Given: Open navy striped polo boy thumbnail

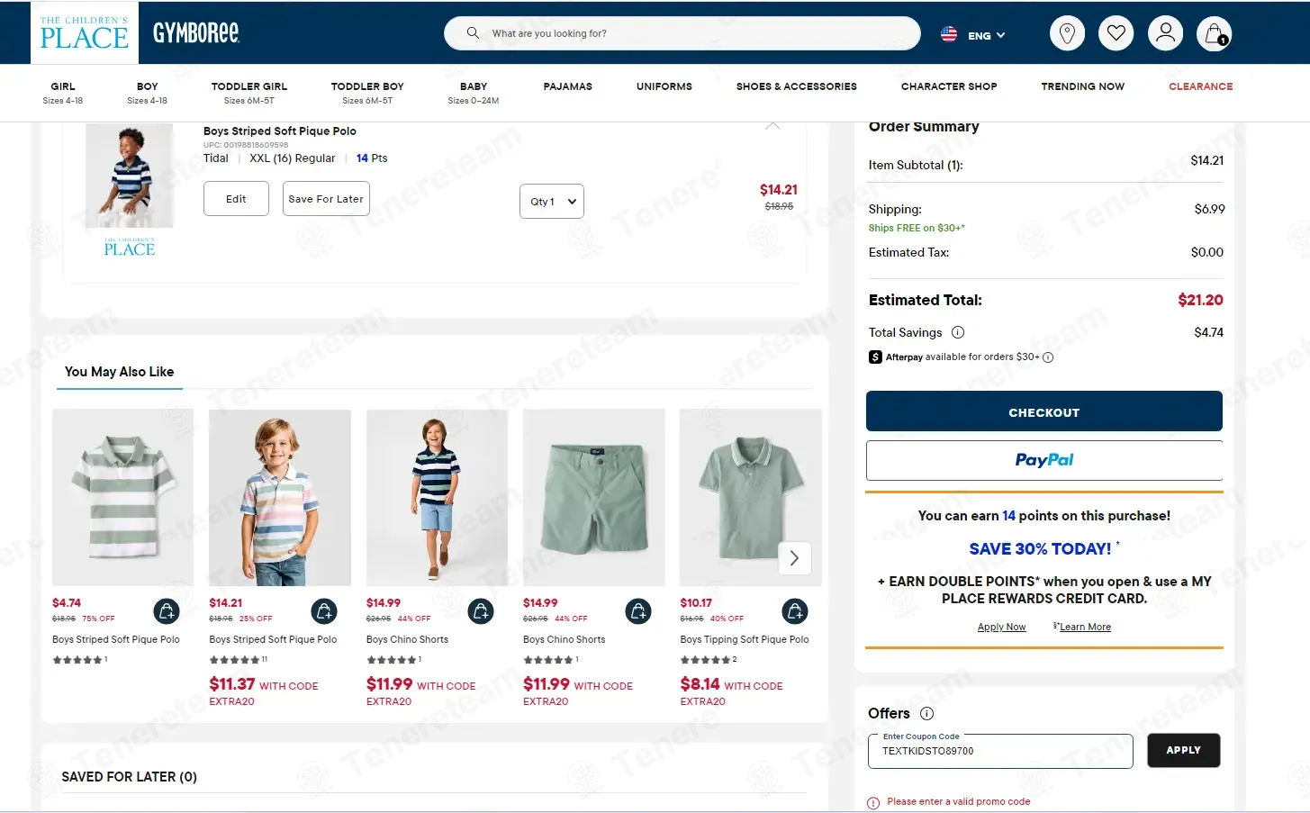Looking at the screenshot, I should (437, 498).
